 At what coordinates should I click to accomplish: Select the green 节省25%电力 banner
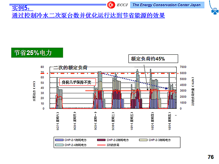(36, 53)
